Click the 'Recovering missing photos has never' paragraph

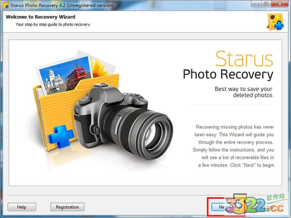coord(234,146)
